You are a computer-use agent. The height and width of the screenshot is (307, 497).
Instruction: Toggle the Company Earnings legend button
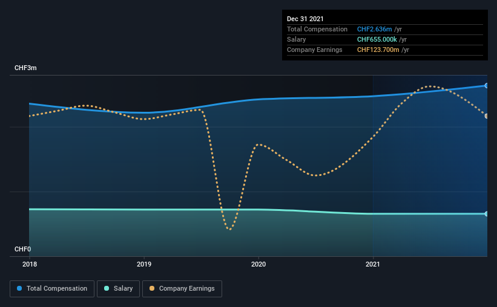tap(182, 289)
